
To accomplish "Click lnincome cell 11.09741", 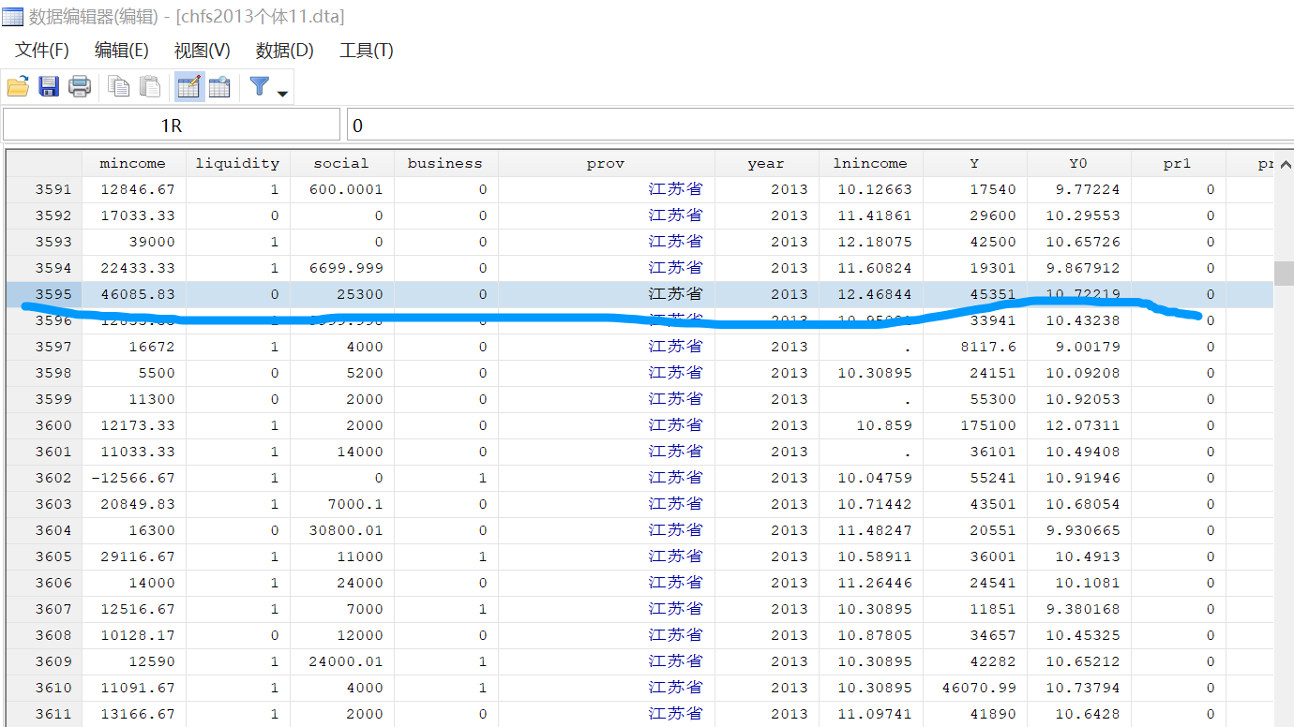I will tap(870, 714).
